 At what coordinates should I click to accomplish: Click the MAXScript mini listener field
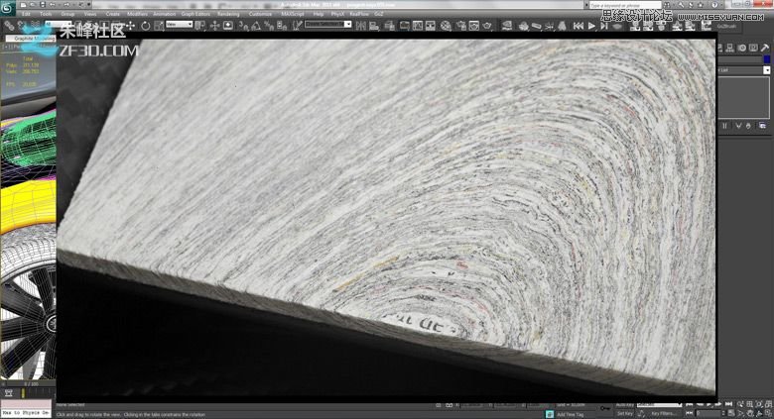26,413
